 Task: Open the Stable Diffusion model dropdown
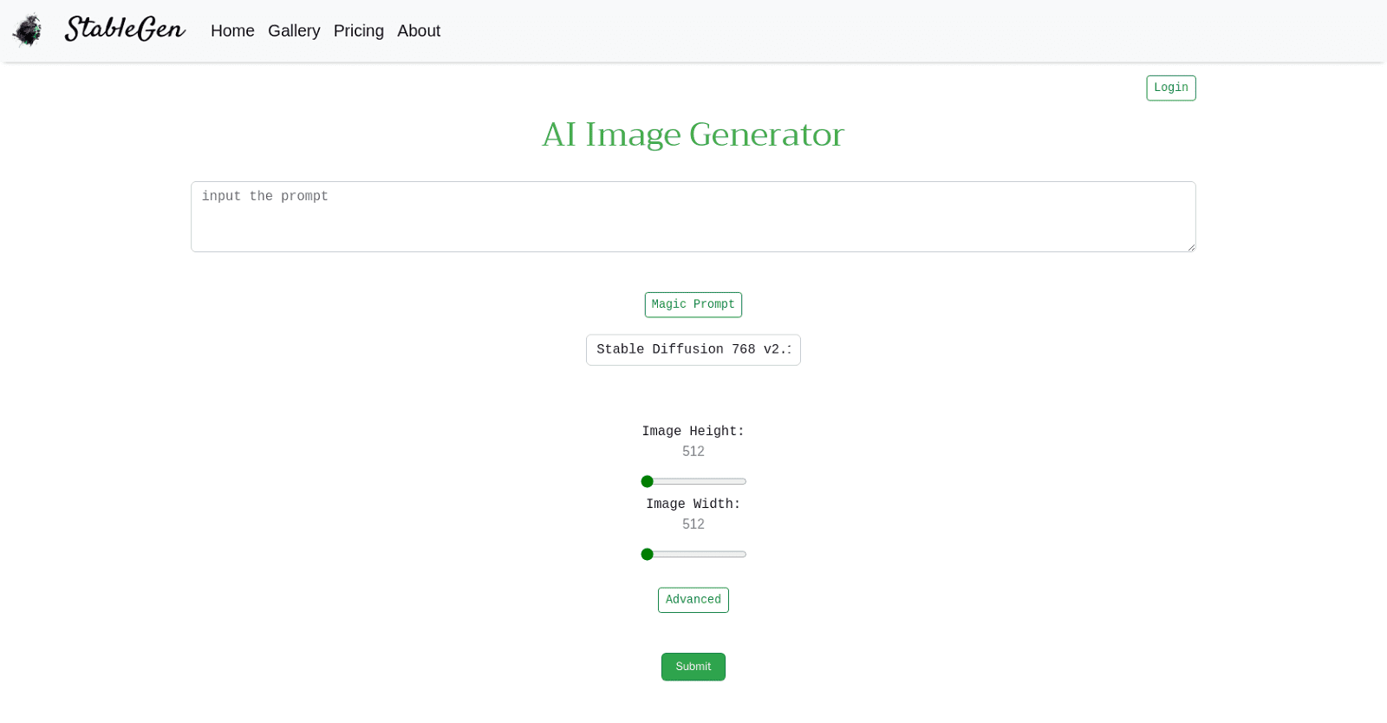point(693,350)
